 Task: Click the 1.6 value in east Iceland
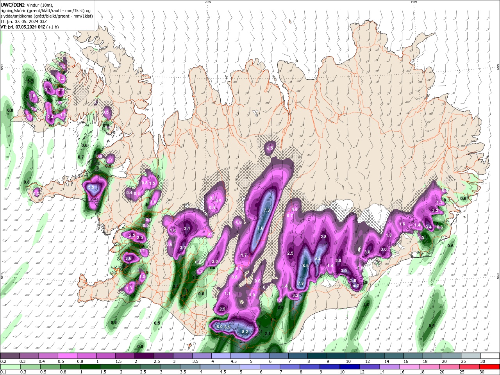[x=402, y=224]
